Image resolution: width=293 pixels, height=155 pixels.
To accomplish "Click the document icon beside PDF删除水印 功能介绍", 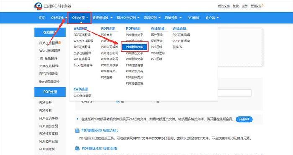I will click(77, 130).
